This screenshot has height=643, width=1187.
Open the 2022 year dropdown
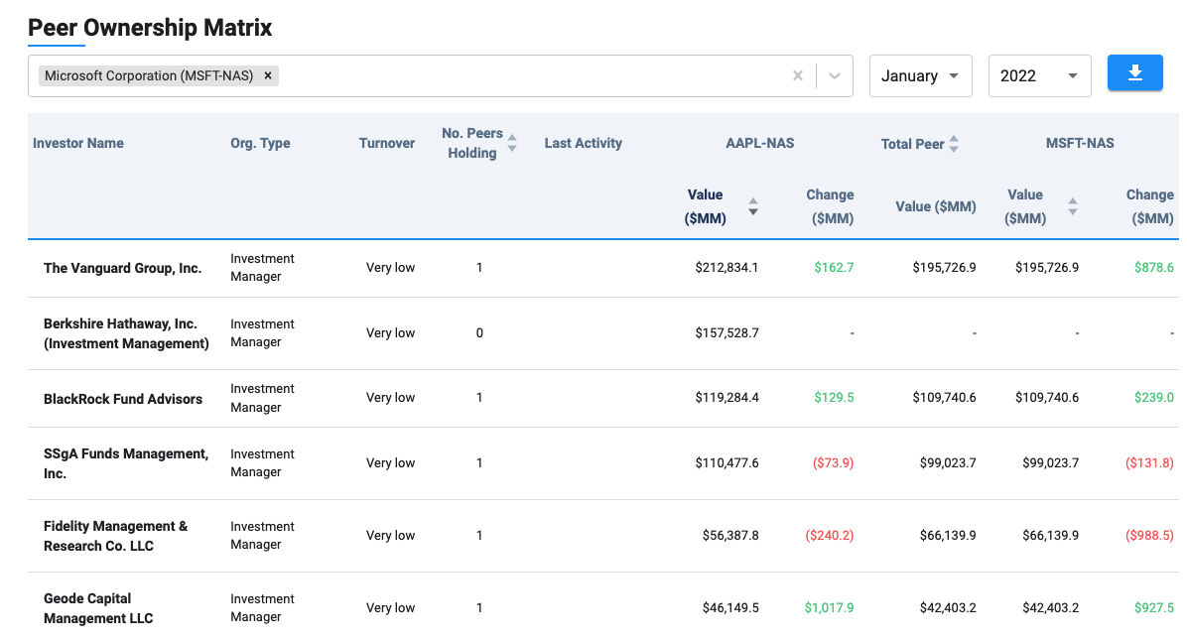tap(1039, 74)
